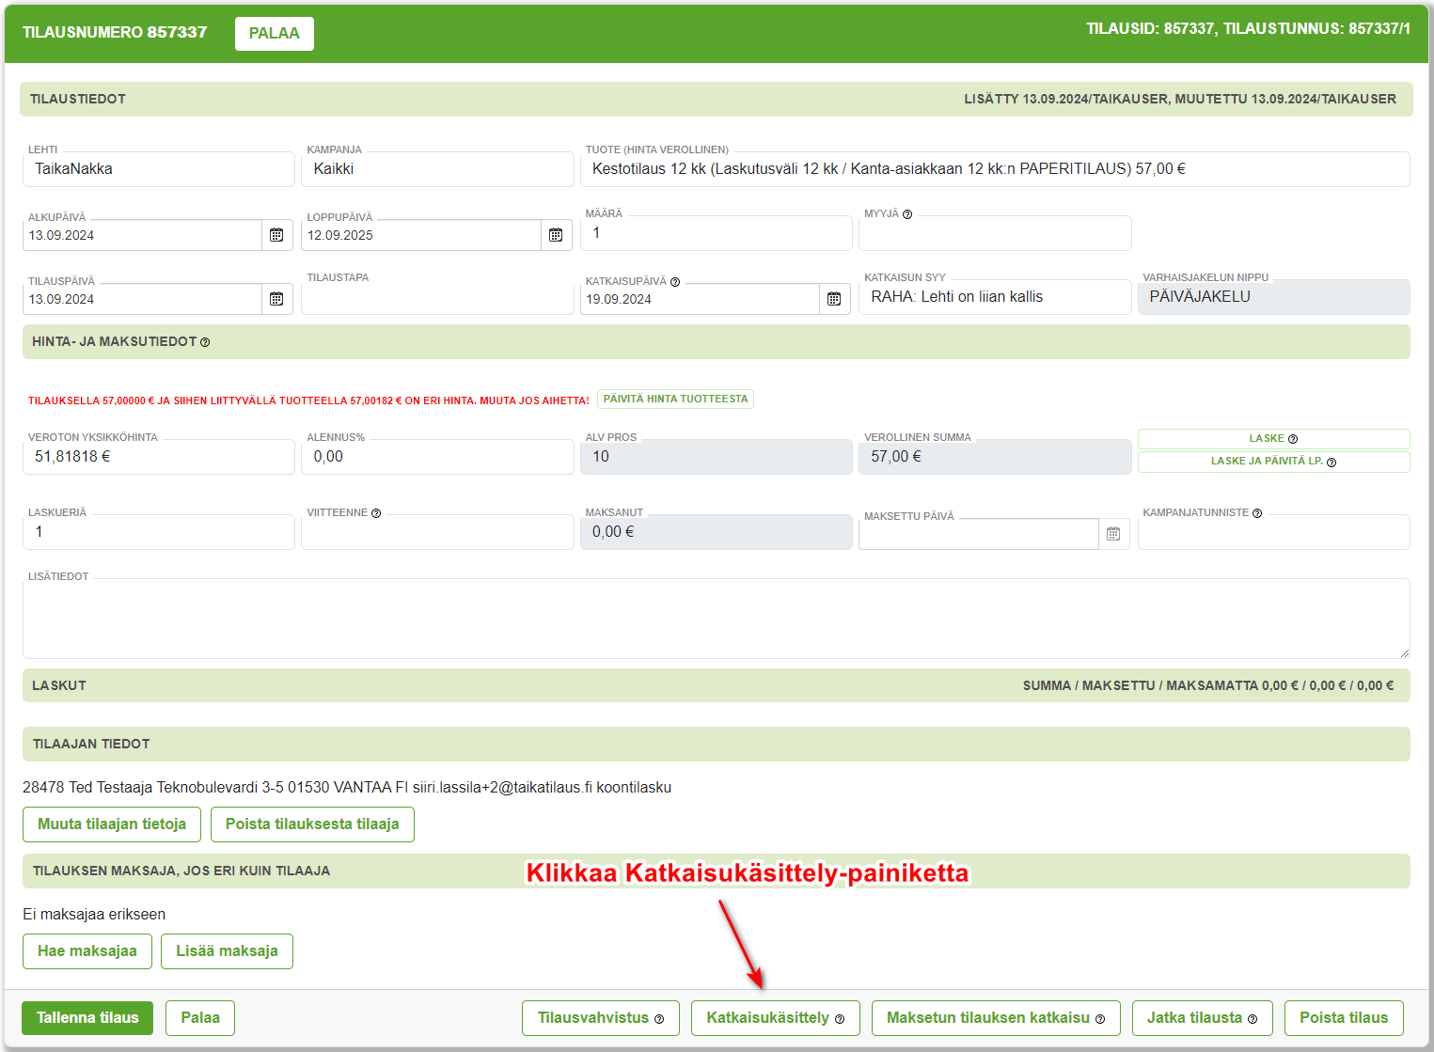Click Maksetun tilauksen katkaisu button
Image resolution: width=1434 pixels, height=1052 pixels.
996,1018
